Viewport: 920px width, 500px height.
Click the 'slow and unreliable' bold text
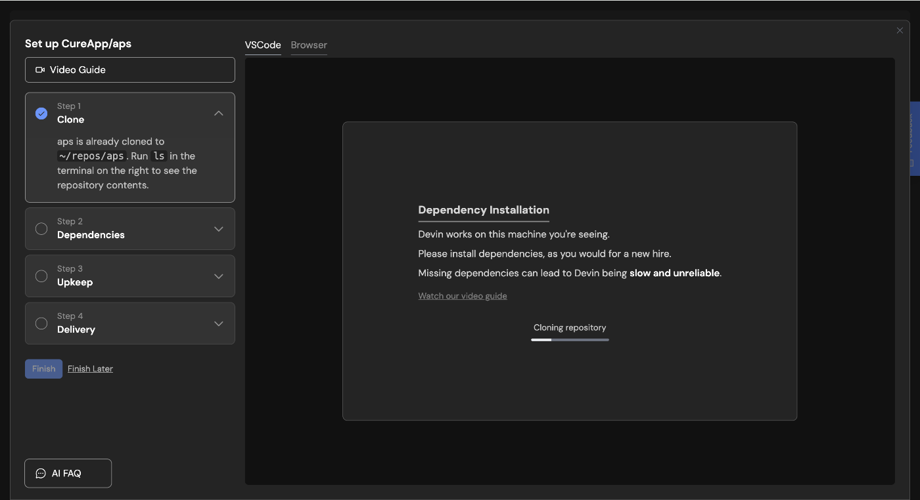674,273
